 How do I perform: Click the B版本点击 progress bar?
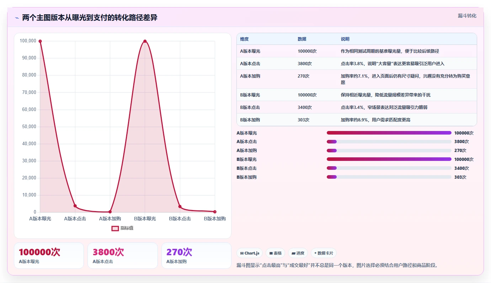pos(389,168)
